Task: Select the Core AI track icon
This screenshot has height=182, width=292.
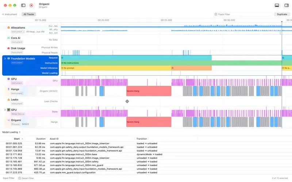Action: pyautogui.click(x=8, y=38)
